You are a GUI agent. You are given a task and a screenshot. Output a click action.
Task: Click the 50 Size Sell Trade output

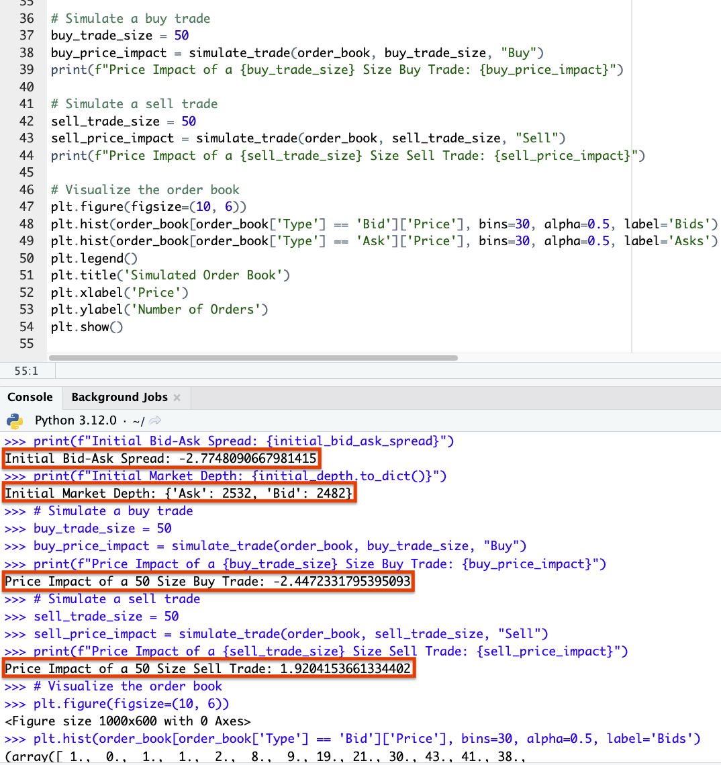[208, 669]
